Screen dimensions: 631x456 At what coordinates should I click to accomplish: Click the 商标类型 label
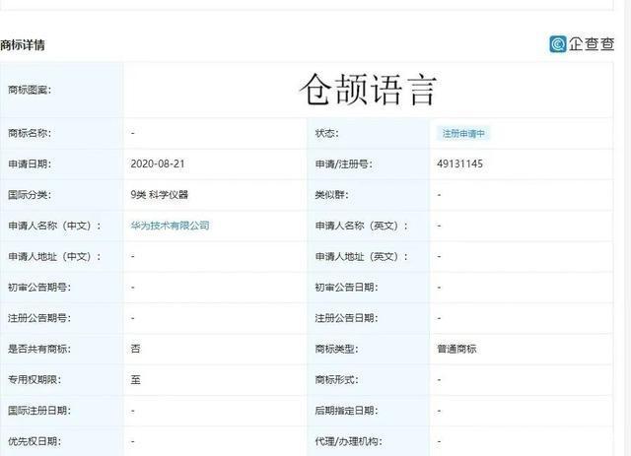[337, 349]
